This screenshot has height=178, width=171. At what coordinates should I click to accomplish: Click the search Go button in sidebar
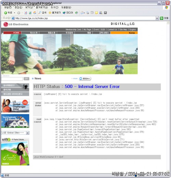pos(26,79)
